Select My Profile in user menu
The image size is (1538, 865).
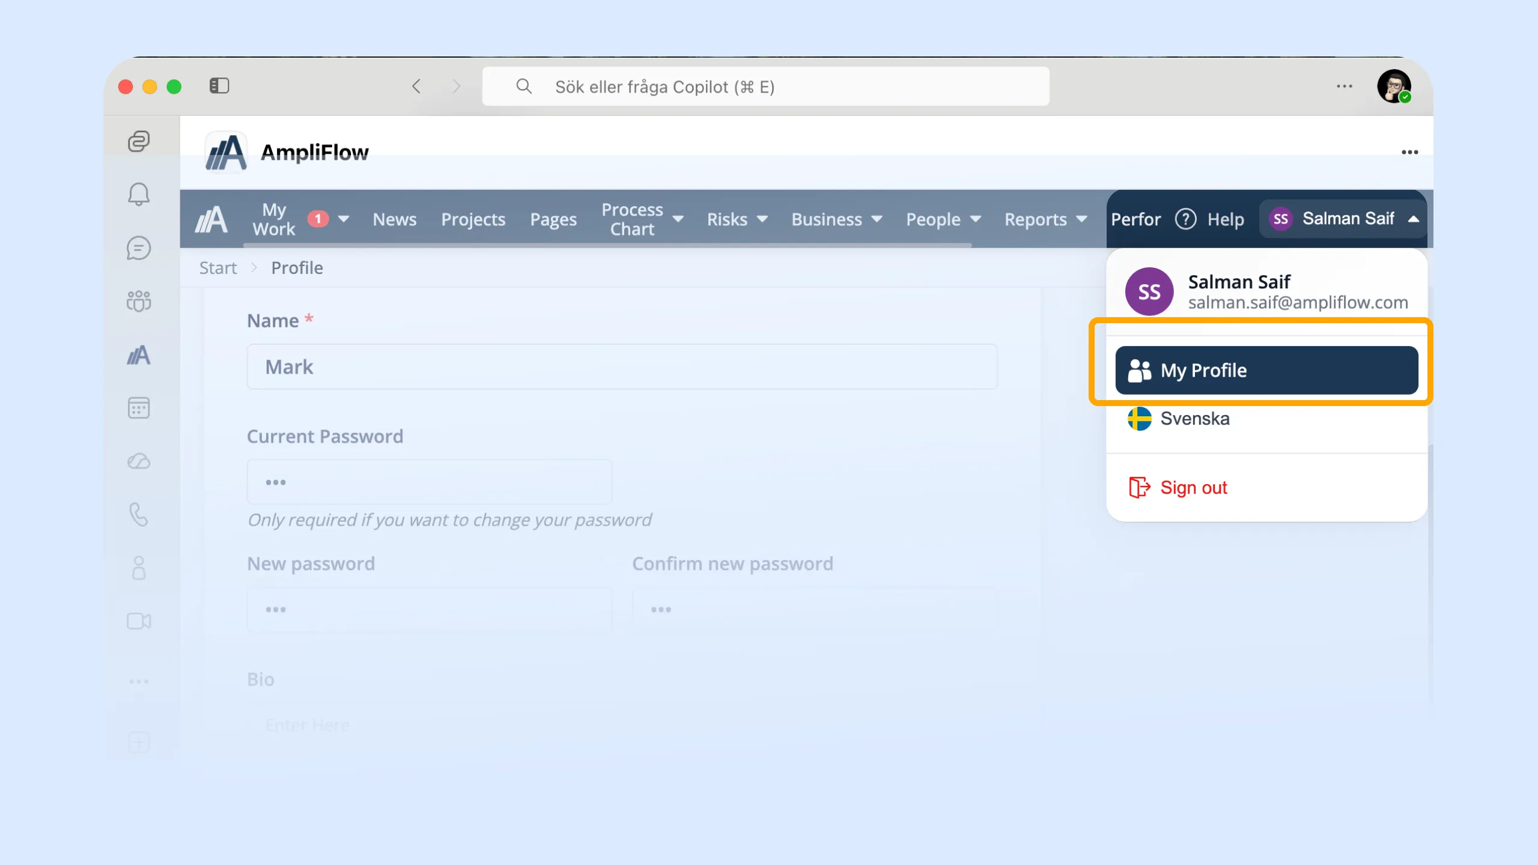(1266, 371)
